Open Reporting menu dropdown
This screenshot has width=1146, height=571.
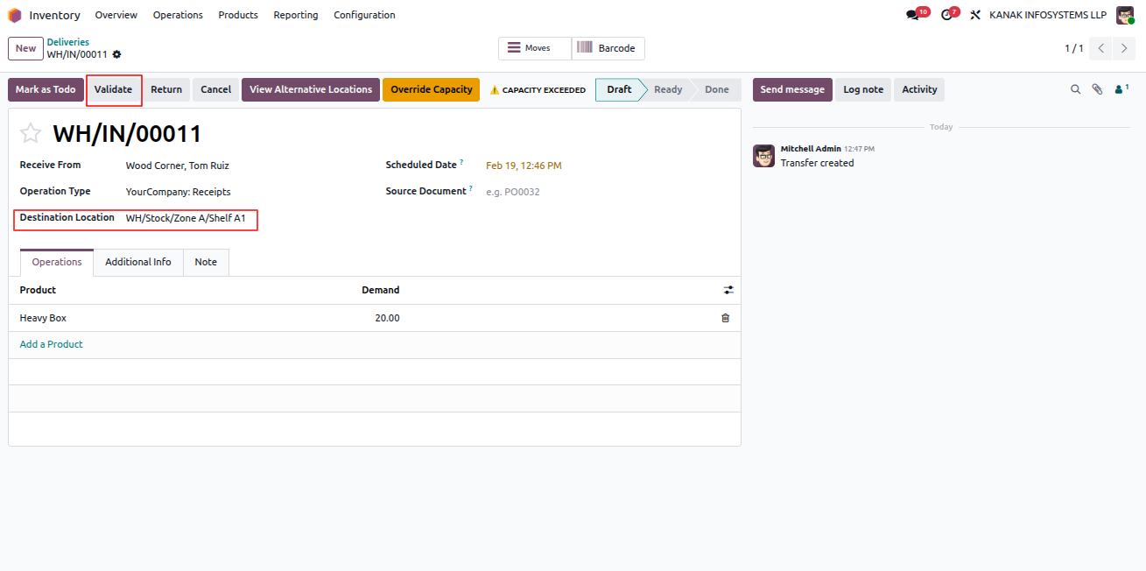pyautogui.click(x=296, y=15)
